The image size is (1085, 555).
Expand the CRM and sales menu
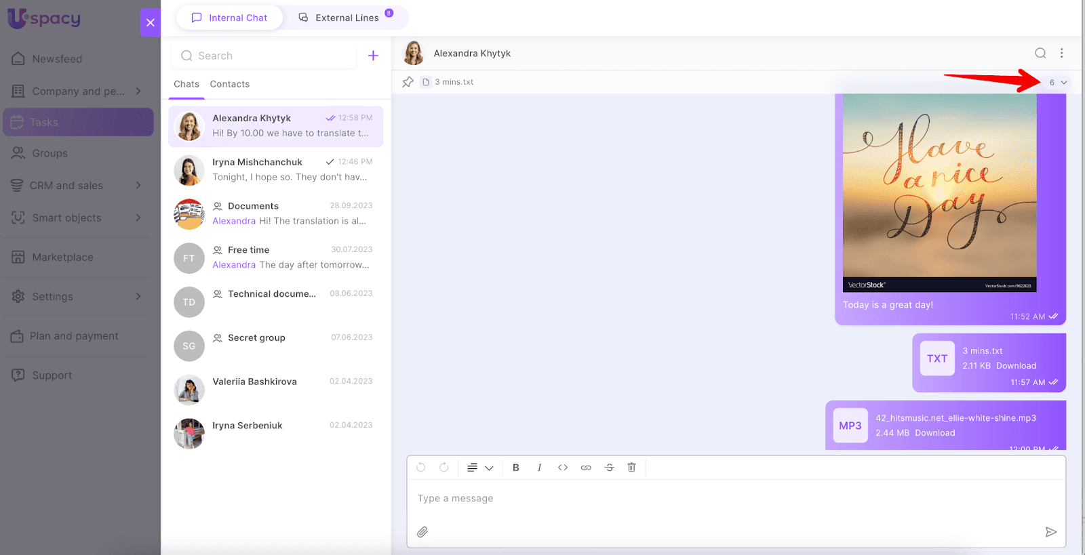(138, 186)
